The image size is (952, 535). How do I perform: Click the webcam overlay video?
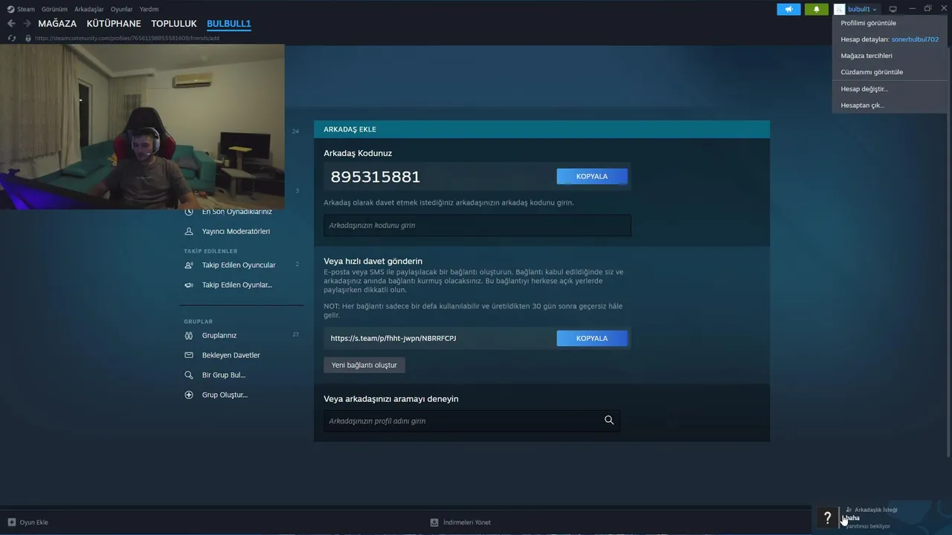(x=142, y=126)
